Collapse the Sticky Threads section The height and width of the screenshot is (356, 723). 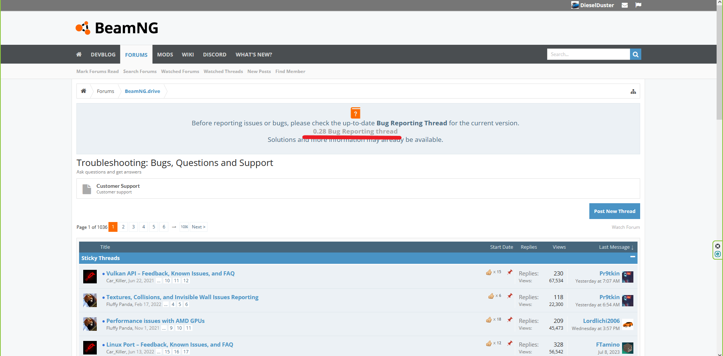pyautogui.click(x=633, y=257)
